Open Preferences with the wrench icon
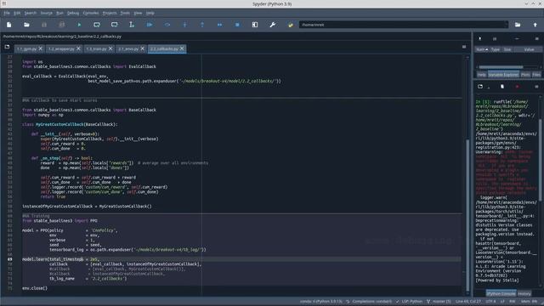The image size is (544, 306). pos(273,25)
